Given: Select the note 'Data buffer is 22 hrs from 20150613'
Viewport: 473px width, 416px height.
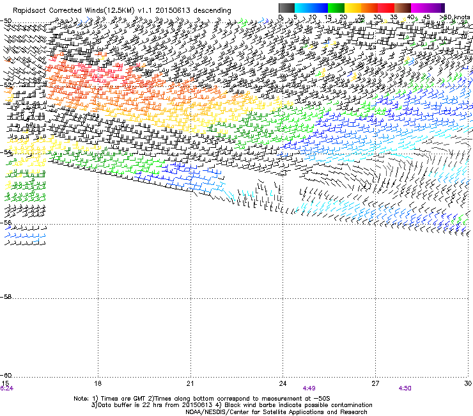Looking at the screenshot, I should tap(155, 405).
